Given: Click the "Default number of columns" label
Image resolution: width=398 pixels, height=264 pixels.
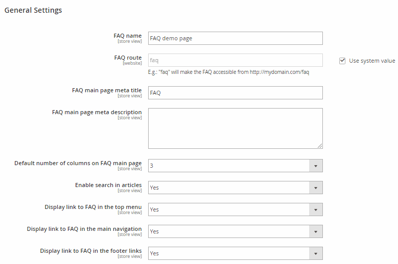Looking at the screenshot, I should tap(78, 163).
